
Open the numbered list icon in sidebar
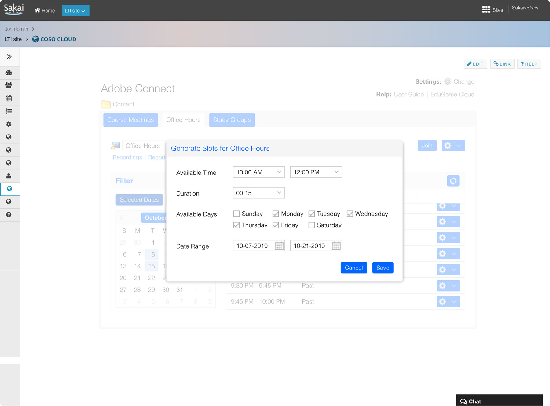tap(9, 111)
